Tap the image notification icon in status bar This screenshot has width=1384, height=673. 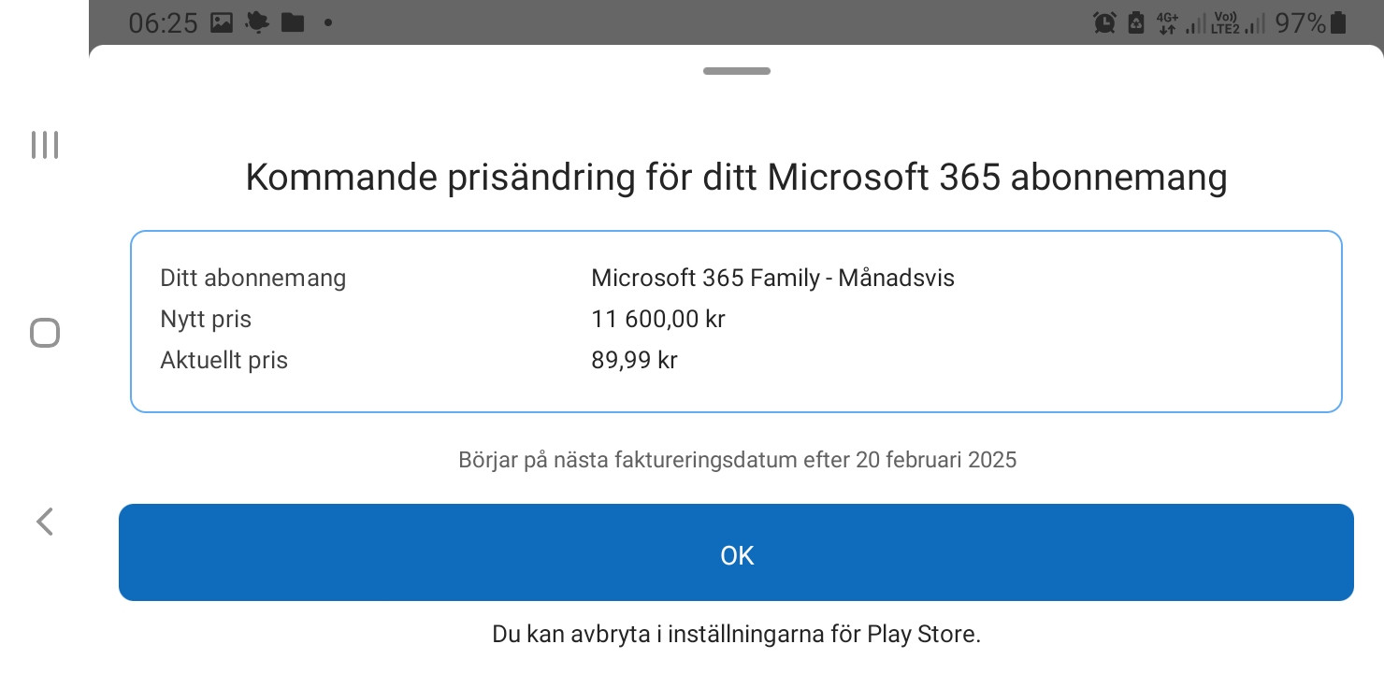222,23
